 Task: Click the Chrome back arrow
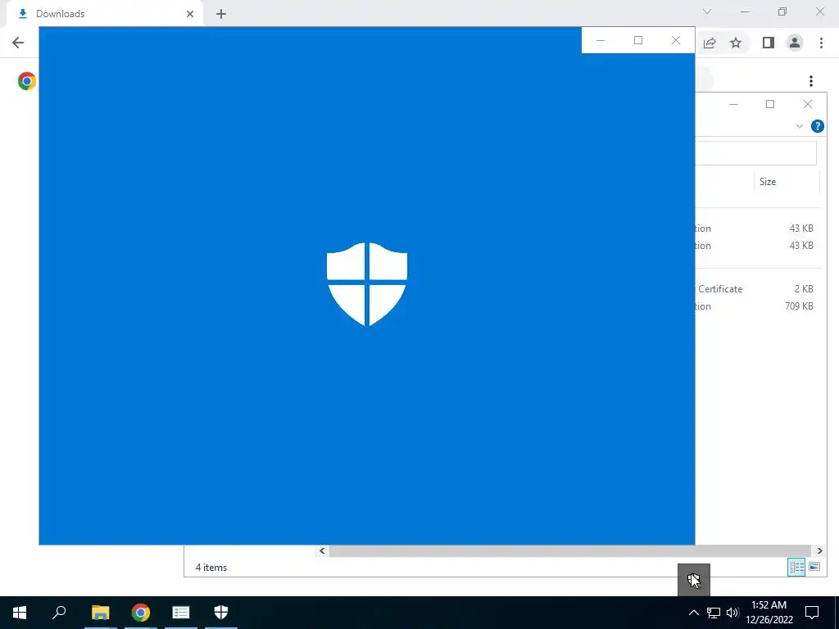click(x=18, y=43)
